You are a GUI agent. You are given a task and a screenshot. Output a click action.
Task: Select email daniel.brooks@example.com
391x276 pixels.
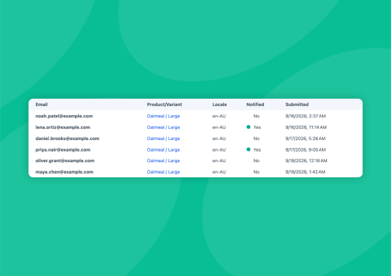tap(68, 139)
